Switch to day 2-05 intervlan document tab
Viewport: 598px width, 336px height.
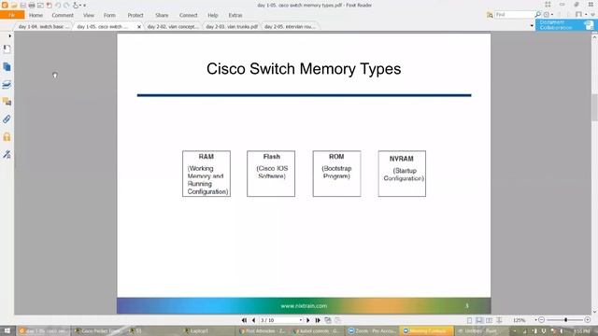tap(290, 27)
